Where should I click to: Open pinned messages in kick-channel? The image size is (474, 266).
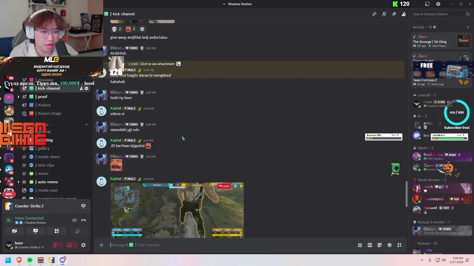tap(394, 14)
